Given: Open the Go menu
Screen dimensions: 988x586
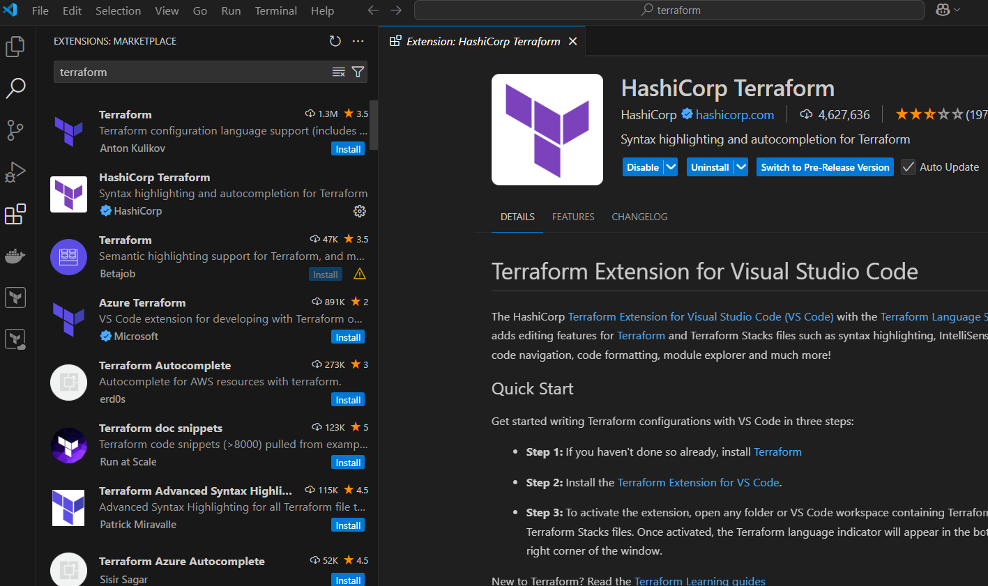Looking at the screenshot, I should 200,10.
